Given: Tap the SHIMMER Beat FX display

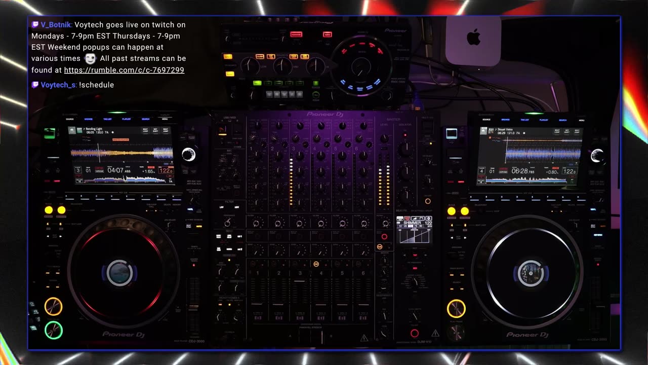Looking at the screenshot, I should point(414,230).
